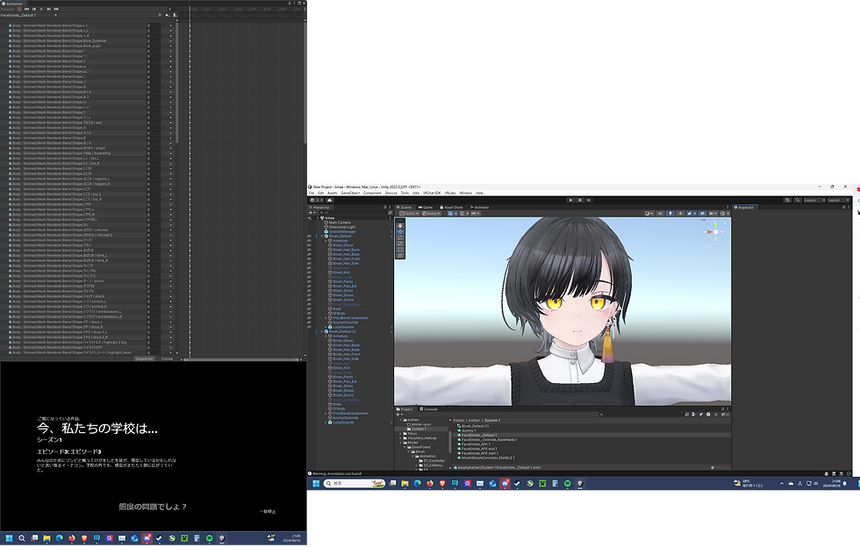Open Spotify on the taskbar under Unity
The image size is (860, 547).
pos(567,483)
